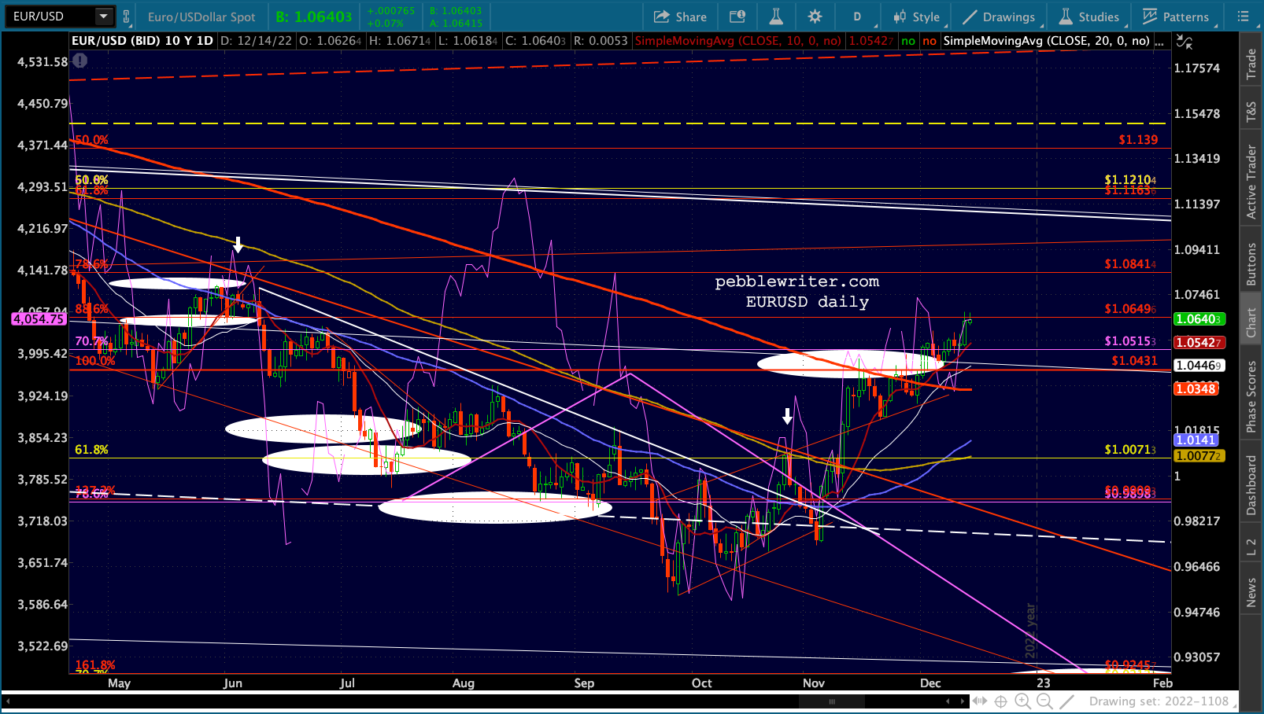The image size is (1264, 714).
Task: Select the trendline drawing tool icon
Action: click(1066, 701)
